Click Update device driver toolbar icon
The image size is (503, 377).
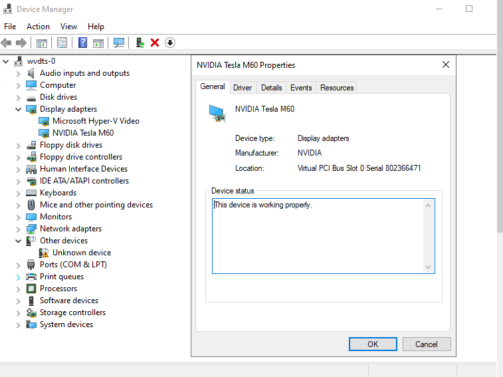pyautogui.click(x=140, y=43)
